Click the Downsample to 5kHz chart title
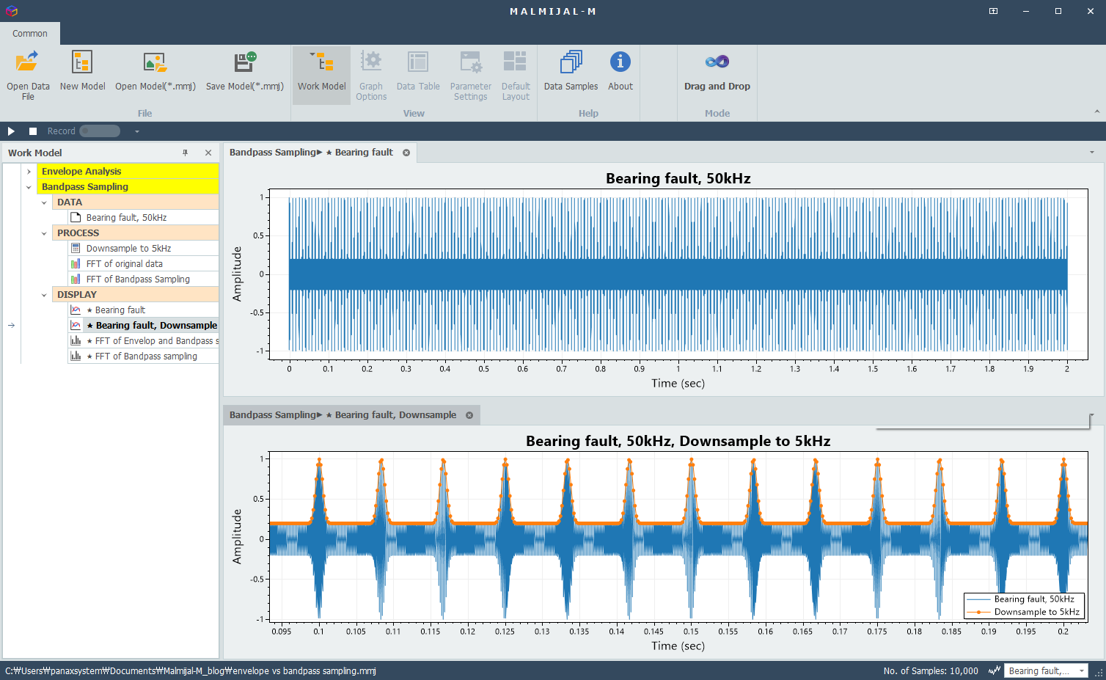 pyautogui.click(x=678, y=442)
